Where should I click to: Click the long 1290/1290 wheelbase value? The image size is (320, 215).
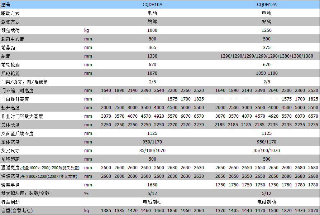pos(267,56)
